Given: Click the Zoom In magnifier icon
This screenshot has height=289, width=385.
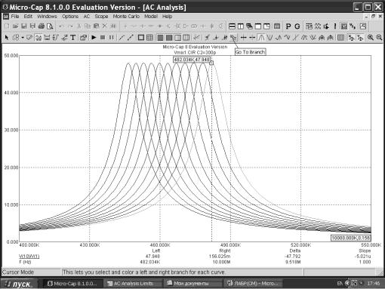Looking at the screenshot, I should coord(371,38).
